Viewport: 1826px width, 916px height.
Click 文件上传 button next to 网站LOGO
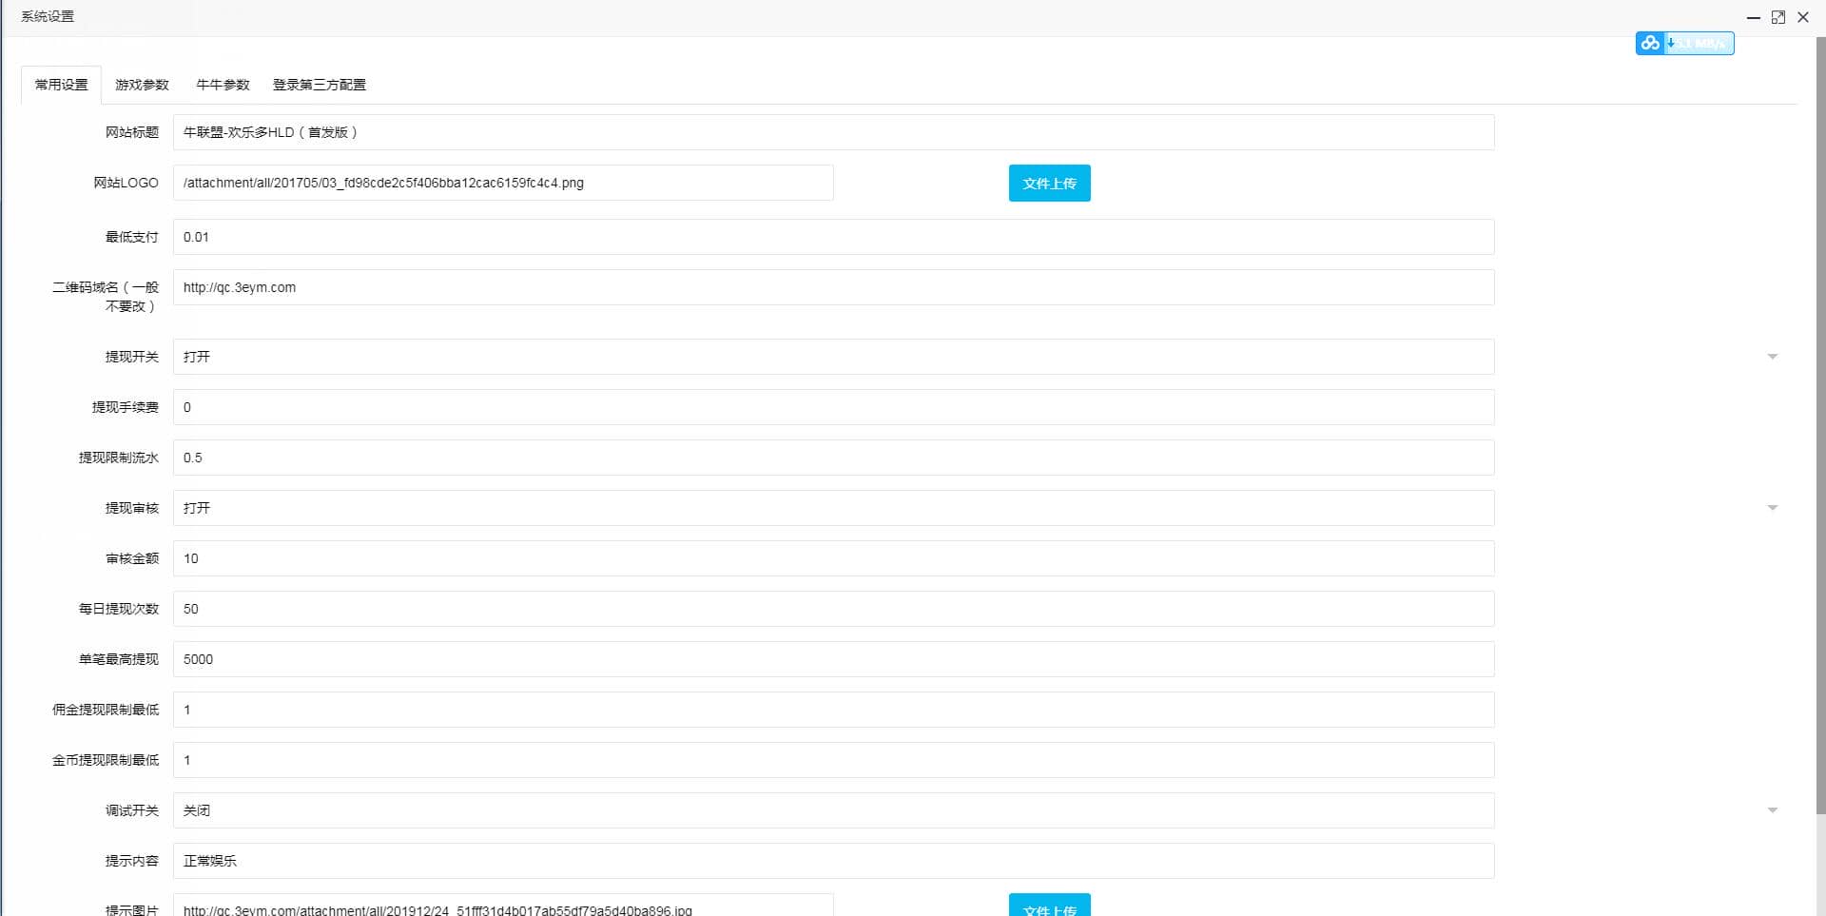(1049, 184)
